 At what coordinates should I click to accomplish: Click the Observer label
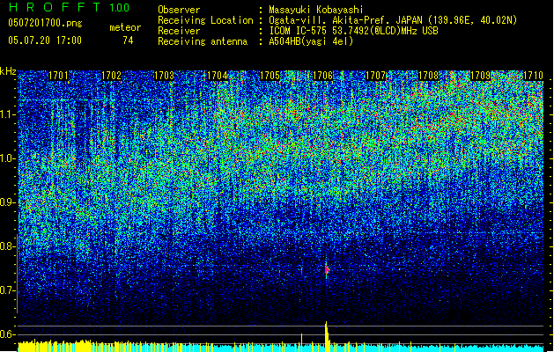179,10
